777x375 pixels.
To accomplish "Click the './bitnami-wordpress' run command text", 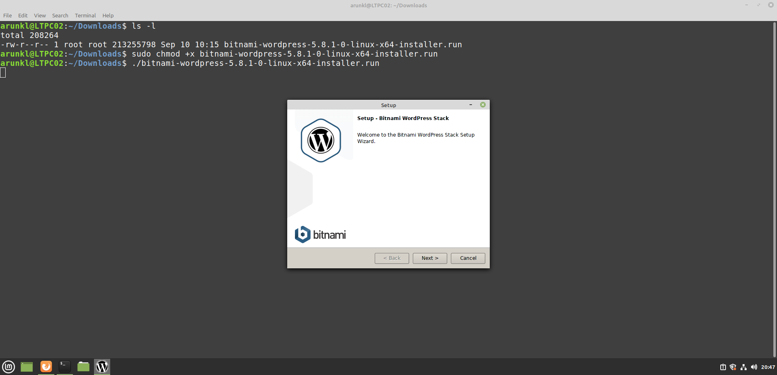I will tap(256, 63).
